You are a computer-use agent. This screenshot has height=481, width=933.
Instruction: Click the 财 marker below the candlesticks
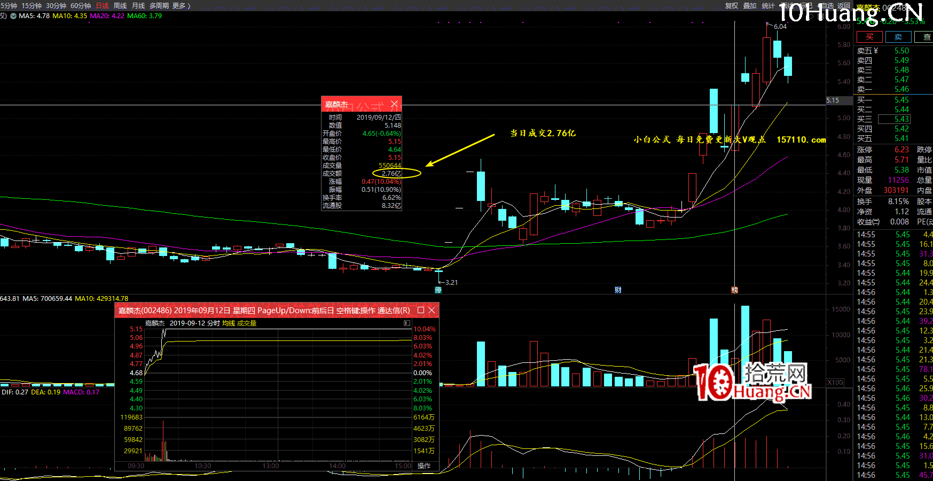(618, 290)
